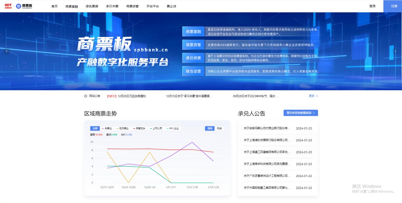Click the 商票板 logo icon

pos(18,6)
